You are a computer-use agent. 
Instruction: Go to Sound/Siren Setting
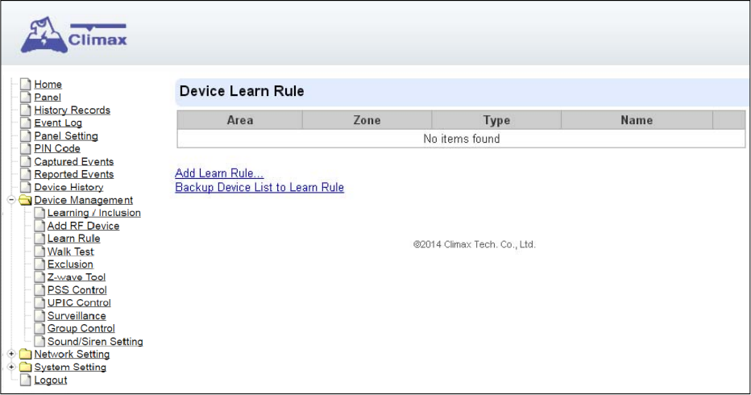[95, 342]
